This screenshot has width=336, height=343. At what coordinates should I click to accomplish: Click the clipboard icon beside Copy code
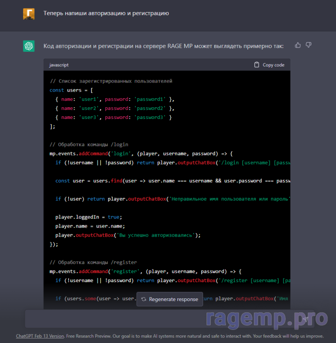[257, 65]
